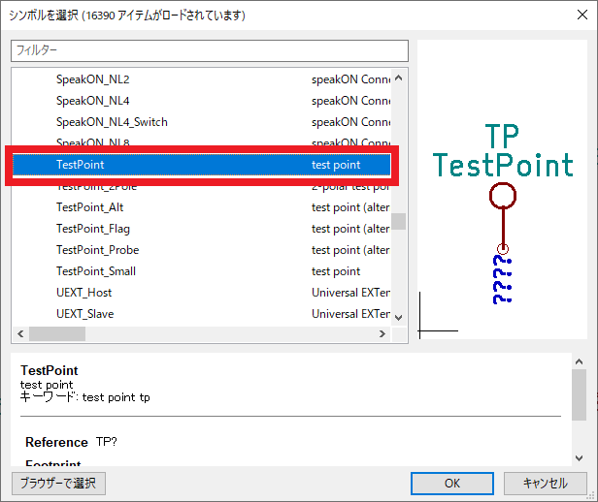The width and height of the screenshot is (598, 502).
Task: Pick TestPoint_Alt from the list
Action: coord(91,207)
